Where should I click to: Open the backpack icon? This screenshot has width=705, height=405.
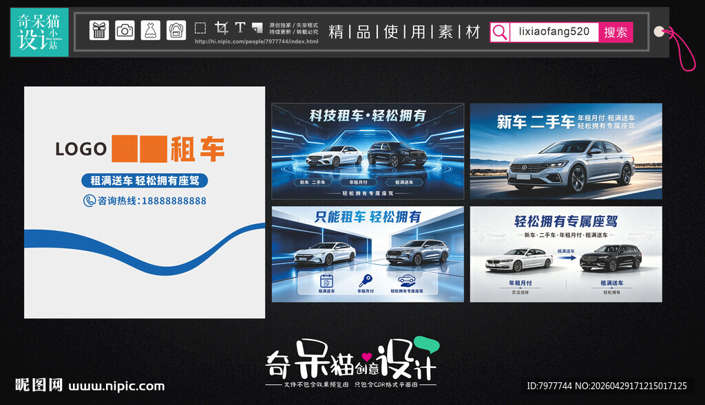pos(176,30)
